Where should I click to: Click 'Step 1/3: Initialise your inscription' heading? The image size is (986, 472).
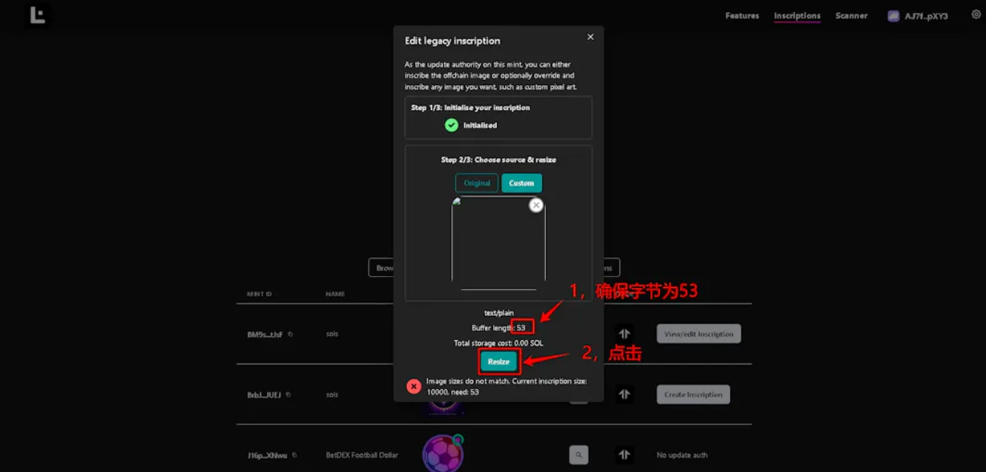coord(470,108)
